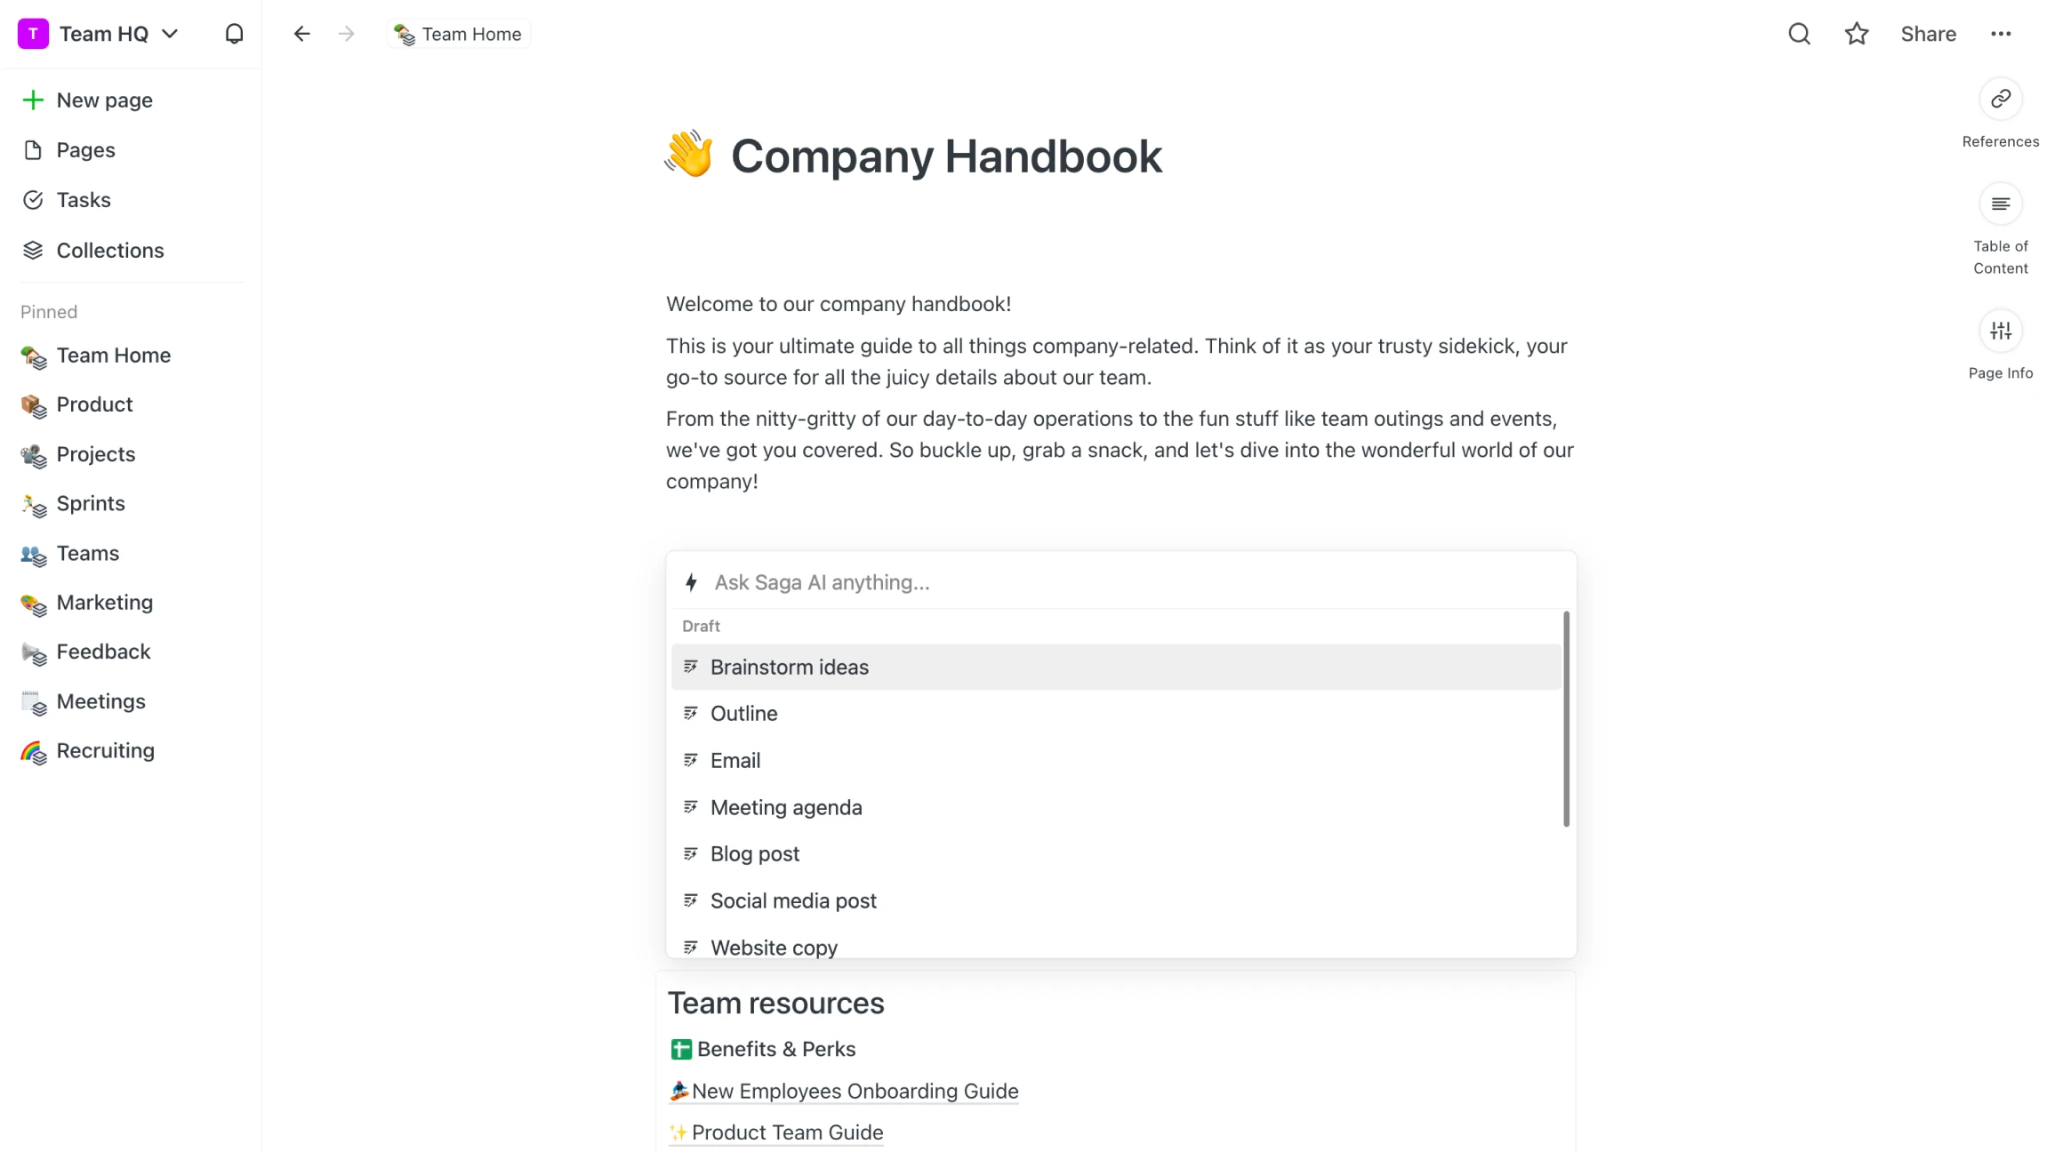Open the References panel icon
This screenshot has height=1152, width=2063.
[x=2001, y=99]
